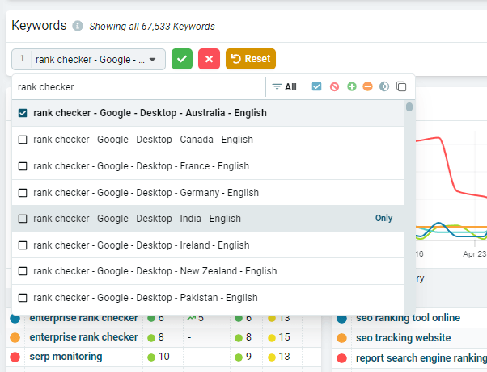Click the green plus add icon

tap(352, 86)
